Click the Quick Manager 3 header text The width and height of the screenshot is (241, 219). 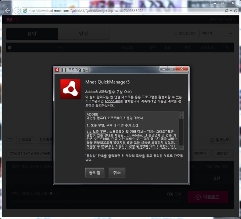222,19
